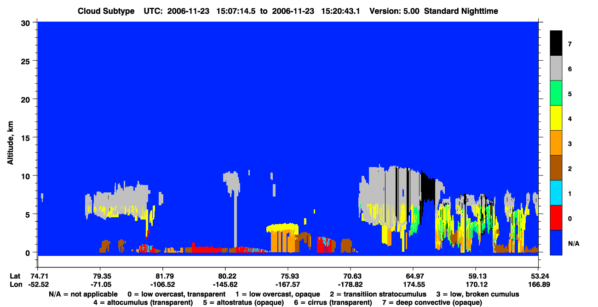Click the colorbar 'N/A' label
Viewport: 598px width, 307px height.
pyautogui.click(x=574, y=243)
